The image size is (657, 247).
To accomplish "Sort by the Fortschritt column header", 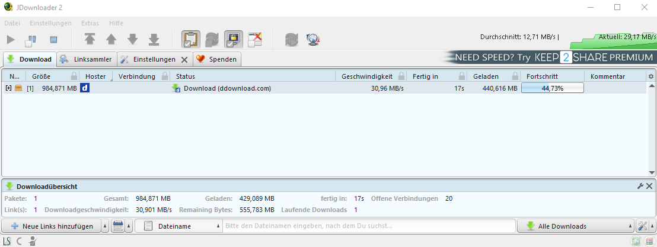I will (552, 76).
